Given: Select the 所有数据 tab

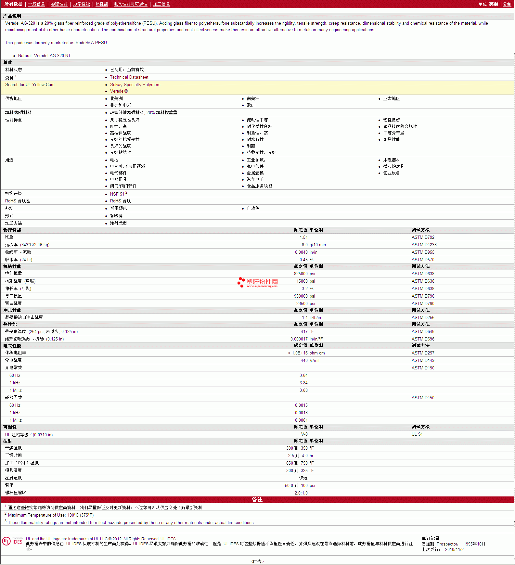Looking at the screenshot, I should click(13, 4).
